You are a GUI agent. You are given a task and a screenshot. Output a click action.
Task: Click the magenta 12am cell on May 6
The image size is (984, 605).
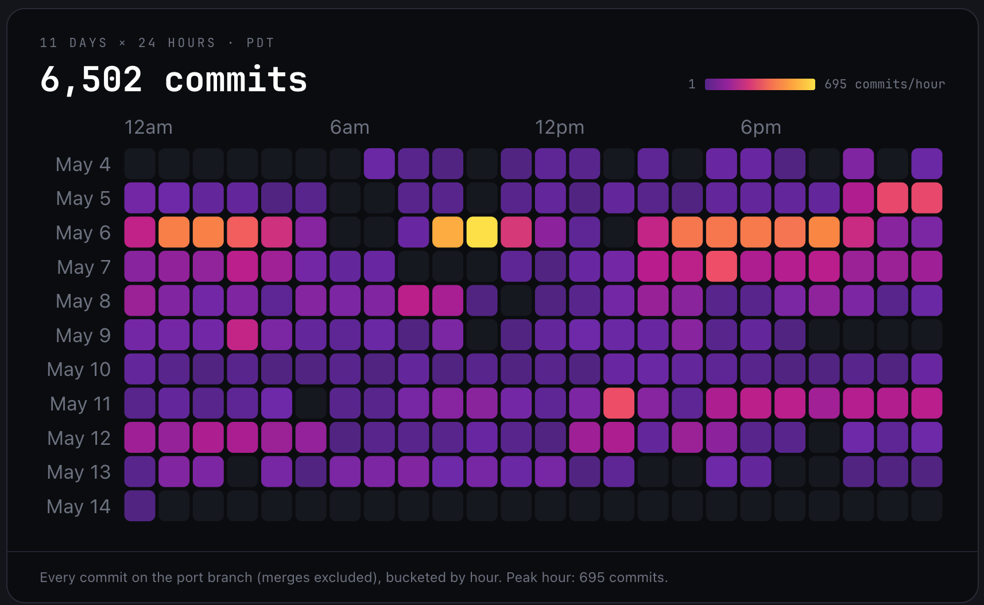[140, 232]
